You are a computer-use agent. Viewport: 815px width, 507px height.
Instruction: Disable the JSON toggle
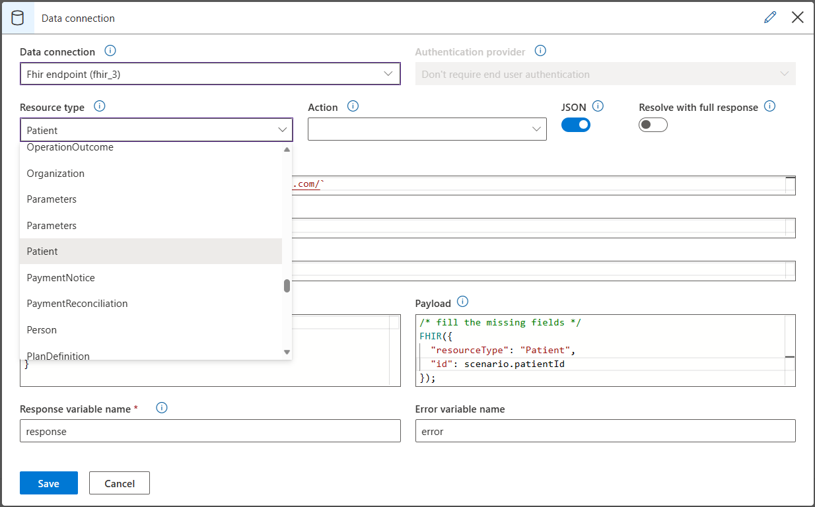point(576,124)
